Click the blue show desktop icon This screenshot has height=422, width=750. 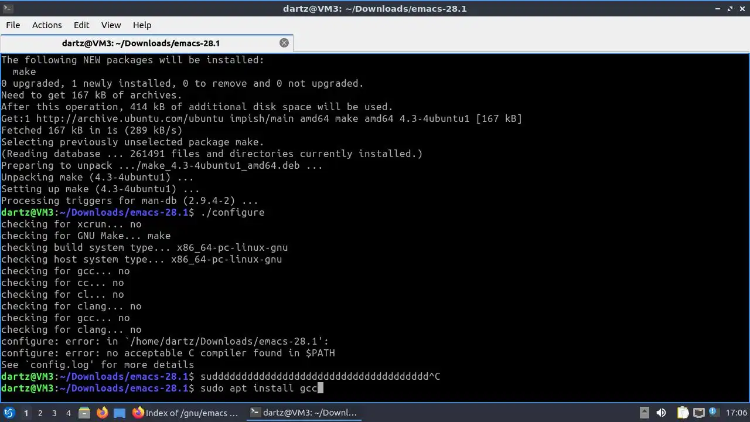pyautogui.click(x=120, y=413)
